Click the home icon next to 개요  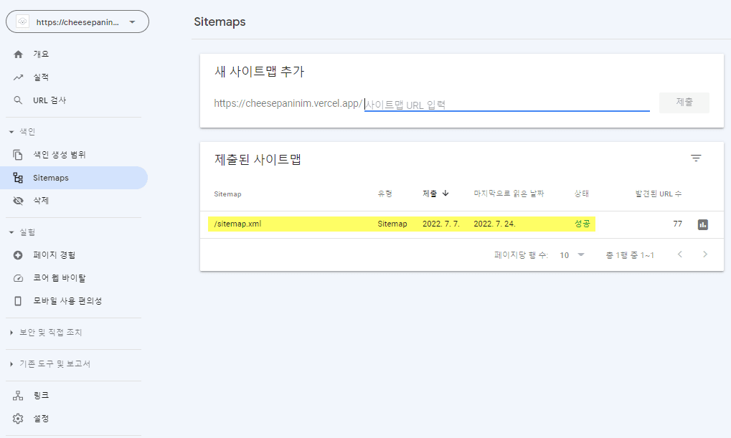19,54
